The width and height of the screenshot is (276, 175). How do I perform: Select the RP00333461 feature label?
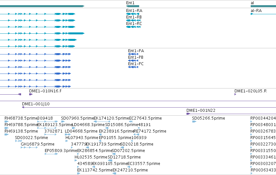[263, 157]
